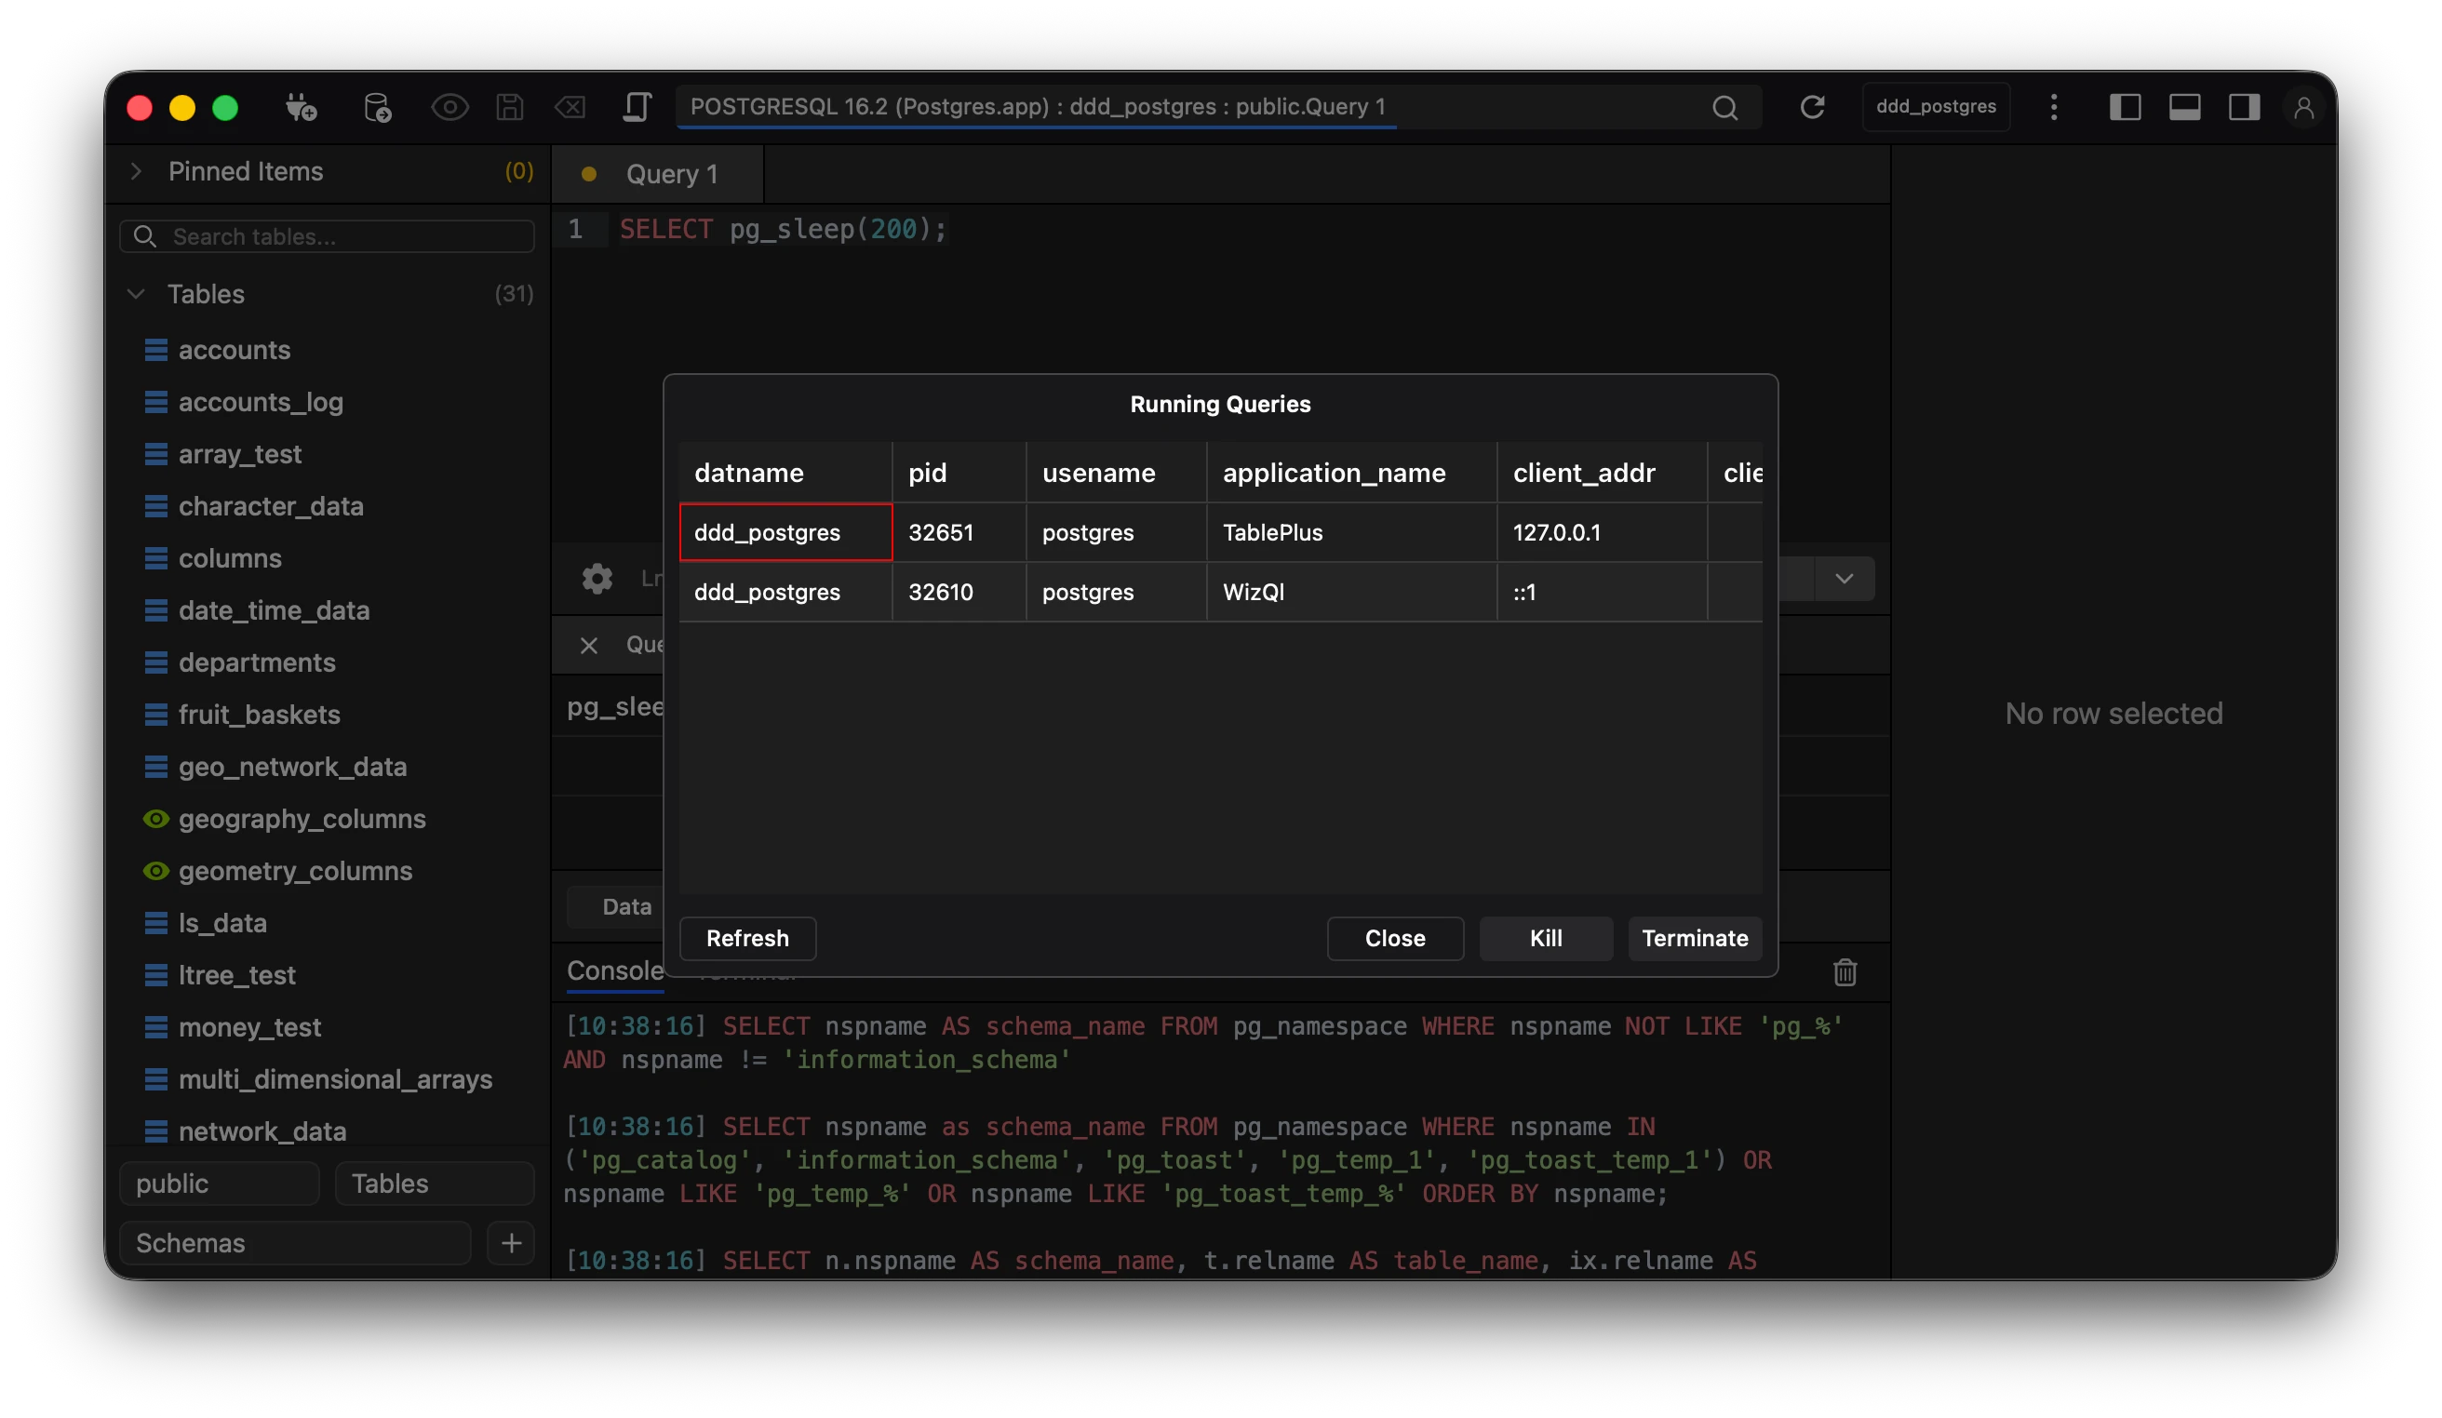Clear console output using the trash icon
The width and height of the screenshot is (2442, 1418).
pos(1845,972)
